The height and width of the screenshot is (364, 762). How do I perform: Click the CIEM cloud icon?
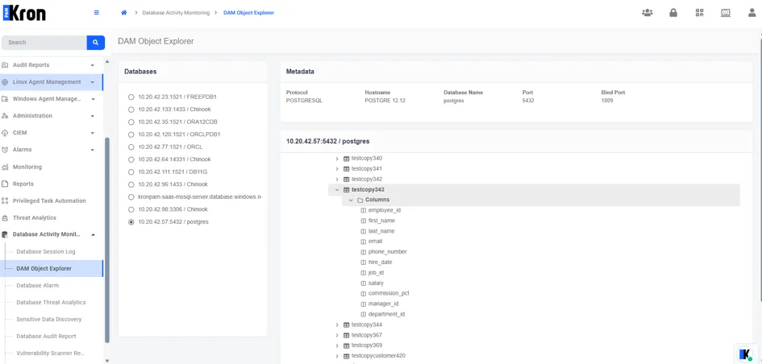(5, 133)
